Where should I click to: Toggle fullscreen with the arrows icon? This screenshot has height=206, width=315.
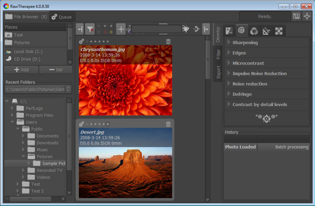click(307, 17)
